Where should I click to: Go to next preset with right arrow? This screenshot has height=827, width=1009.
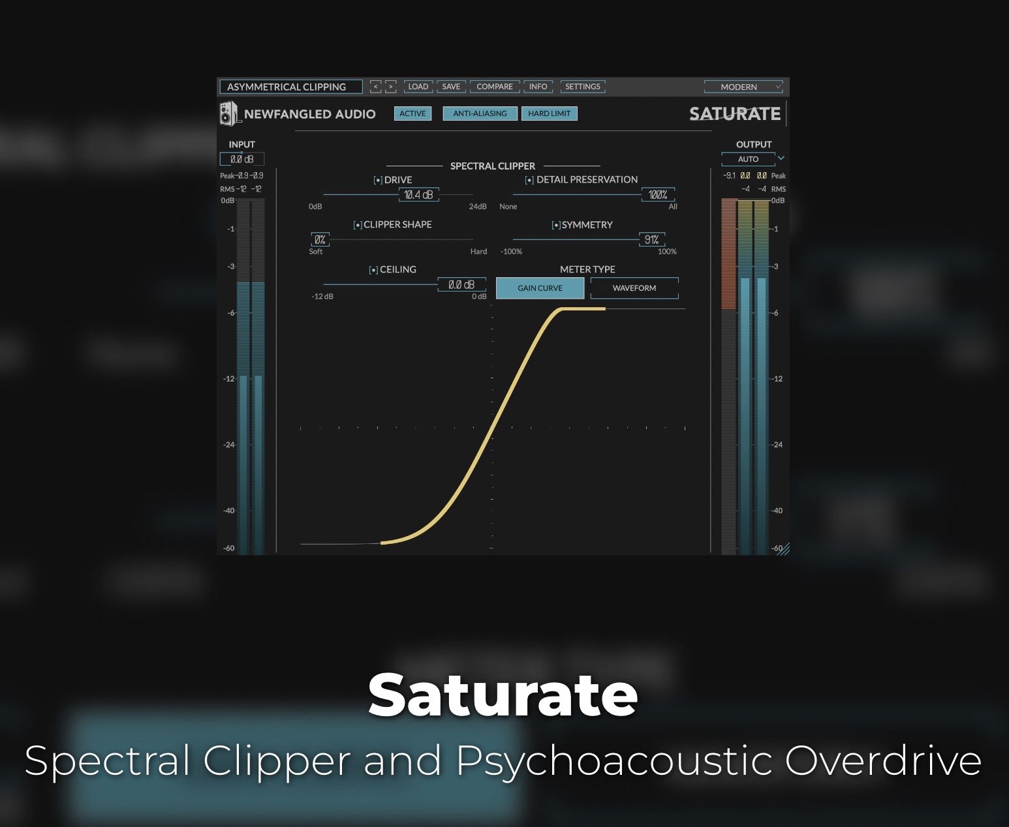(x=390, y=87)
